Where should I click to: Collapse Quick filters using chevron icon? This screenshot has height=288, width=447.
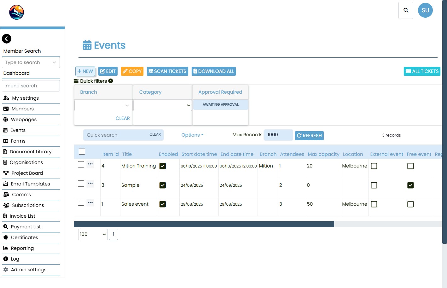111,81
